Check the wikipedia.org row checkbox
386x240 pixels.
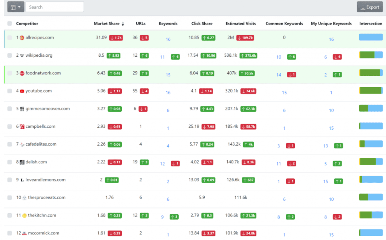9,55
